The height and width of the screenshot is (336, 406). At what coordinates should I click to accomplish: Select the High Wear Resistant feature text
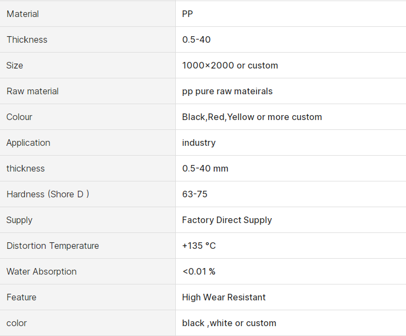224,297
